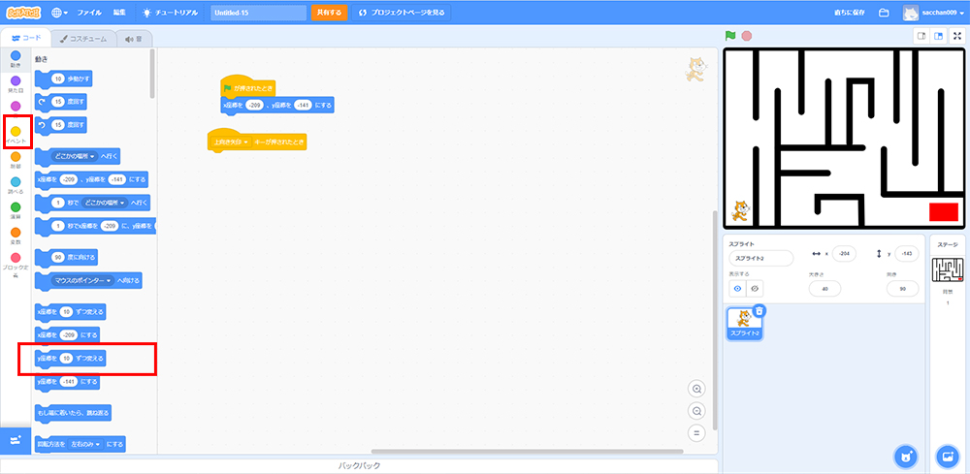Click the Untitled-15 project title field
Viewport: 970px width, 474px height.
point(258,13)
